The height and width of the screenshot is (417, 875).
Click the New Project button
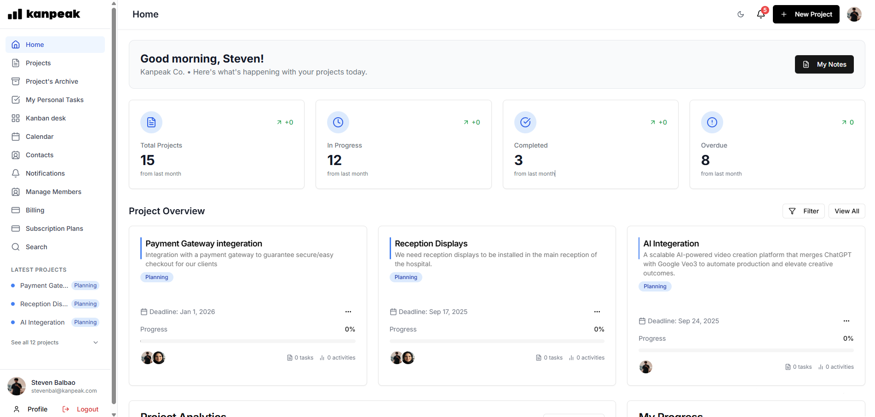point(806,14)
